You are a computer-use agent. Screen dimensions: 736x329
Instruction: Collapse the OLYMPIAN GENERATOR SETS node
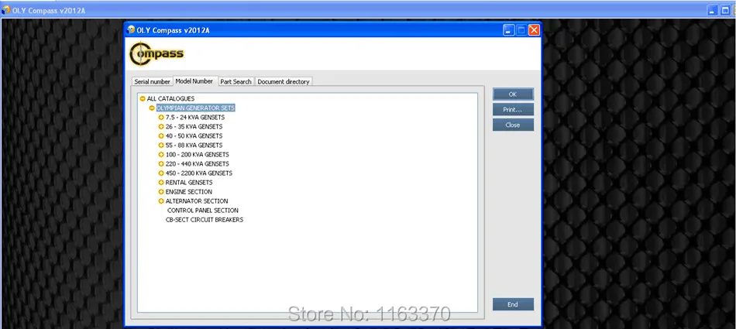152,108
